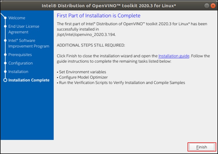
Task: Click the window title bar text
Action: (109, 6)
